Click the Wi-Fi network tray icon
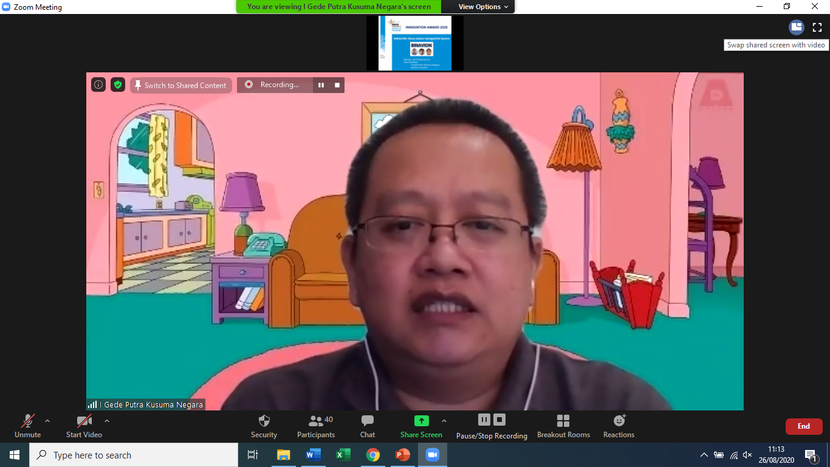This screenshot has width=830, height=467. [x=734, y=455]
